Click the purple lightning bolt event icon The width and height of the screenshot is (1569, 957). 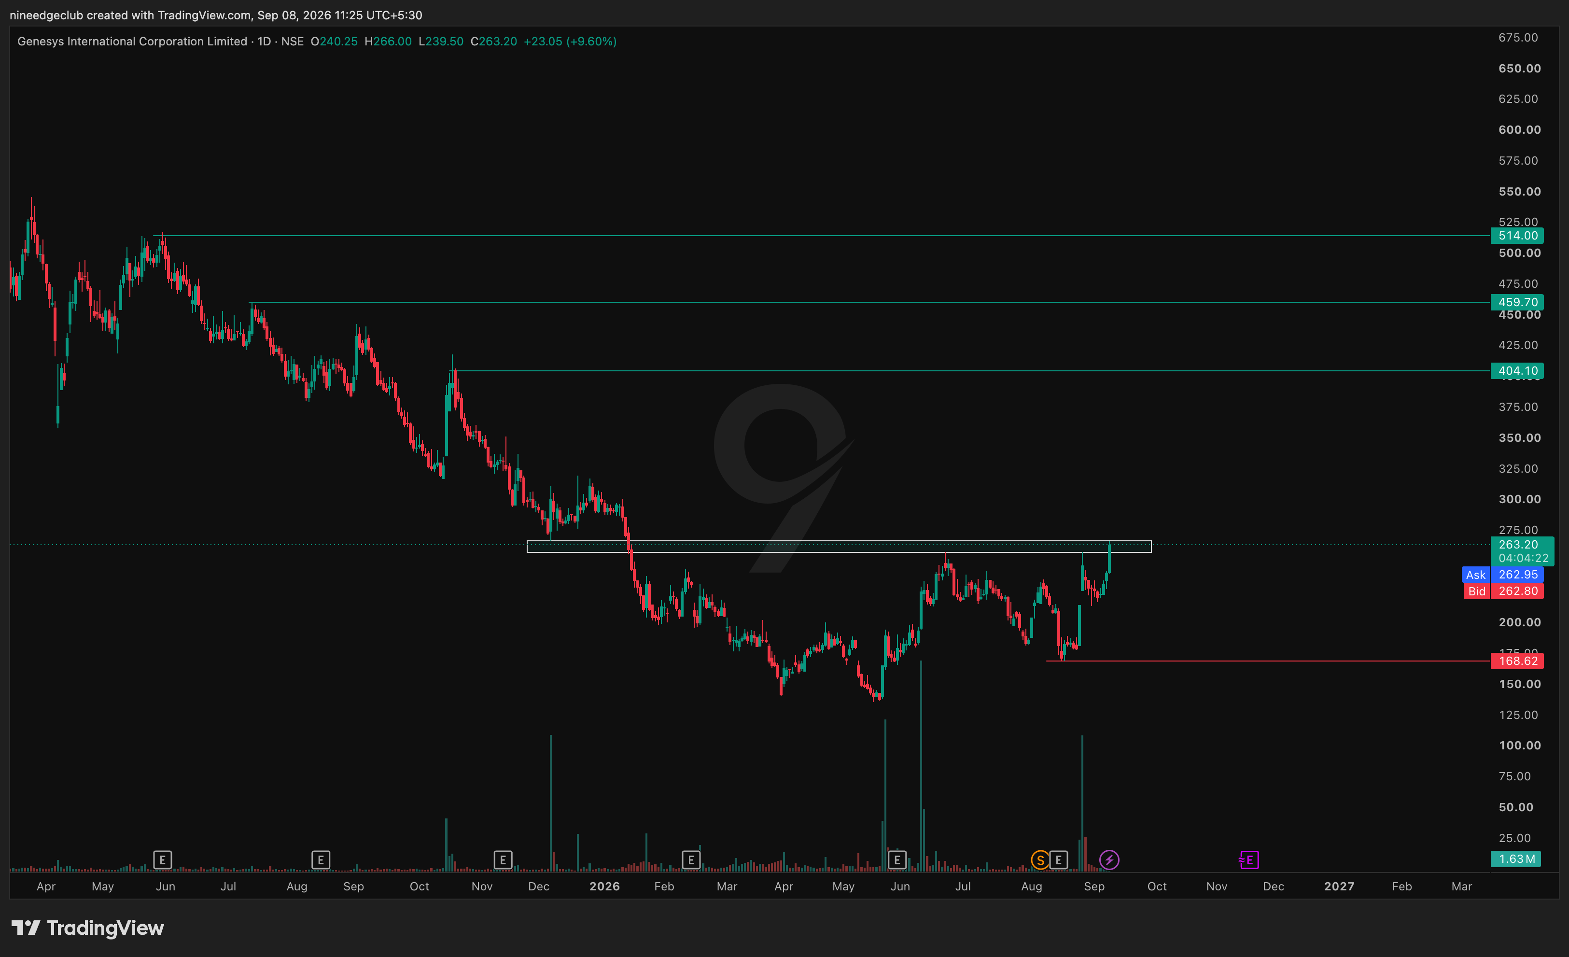pos(1109,860)
